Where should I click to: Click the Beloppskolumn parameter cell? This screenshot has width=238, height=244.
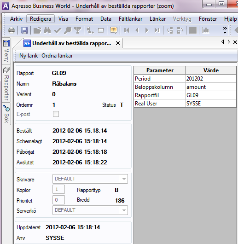(x=160, y=87)
